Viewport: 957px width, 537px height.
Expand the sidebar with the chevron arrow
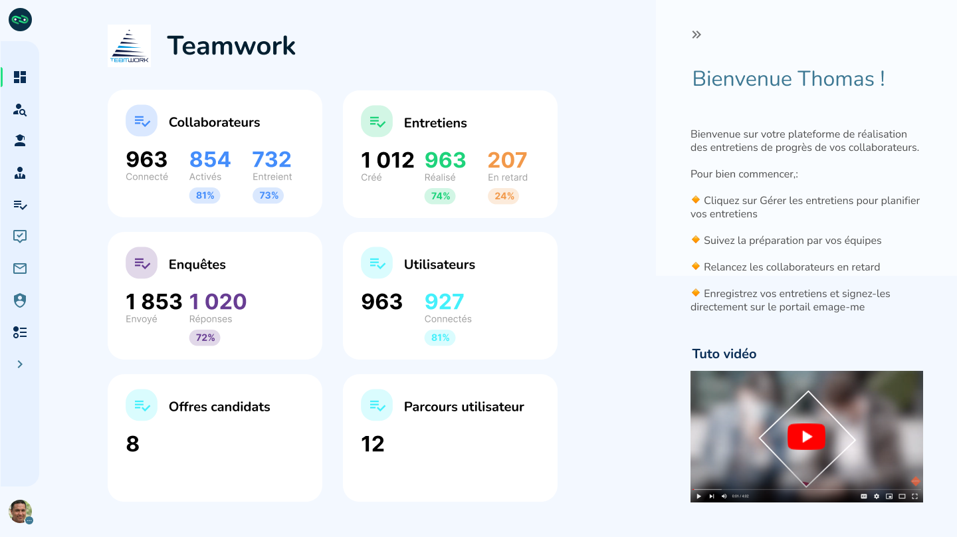click(x=20, y=364)
